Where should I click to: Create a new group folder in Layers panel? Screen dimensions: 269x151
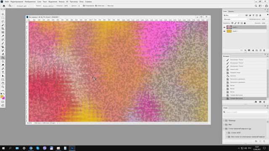click(x=257, y=50)
